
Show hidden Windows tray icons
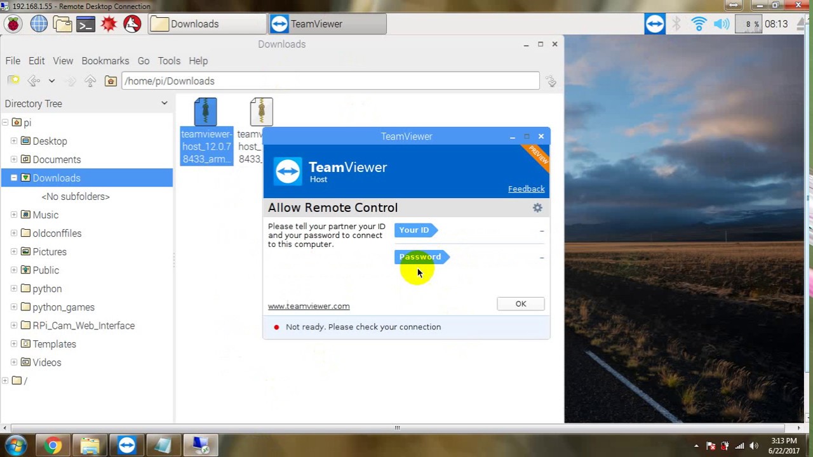697,446
